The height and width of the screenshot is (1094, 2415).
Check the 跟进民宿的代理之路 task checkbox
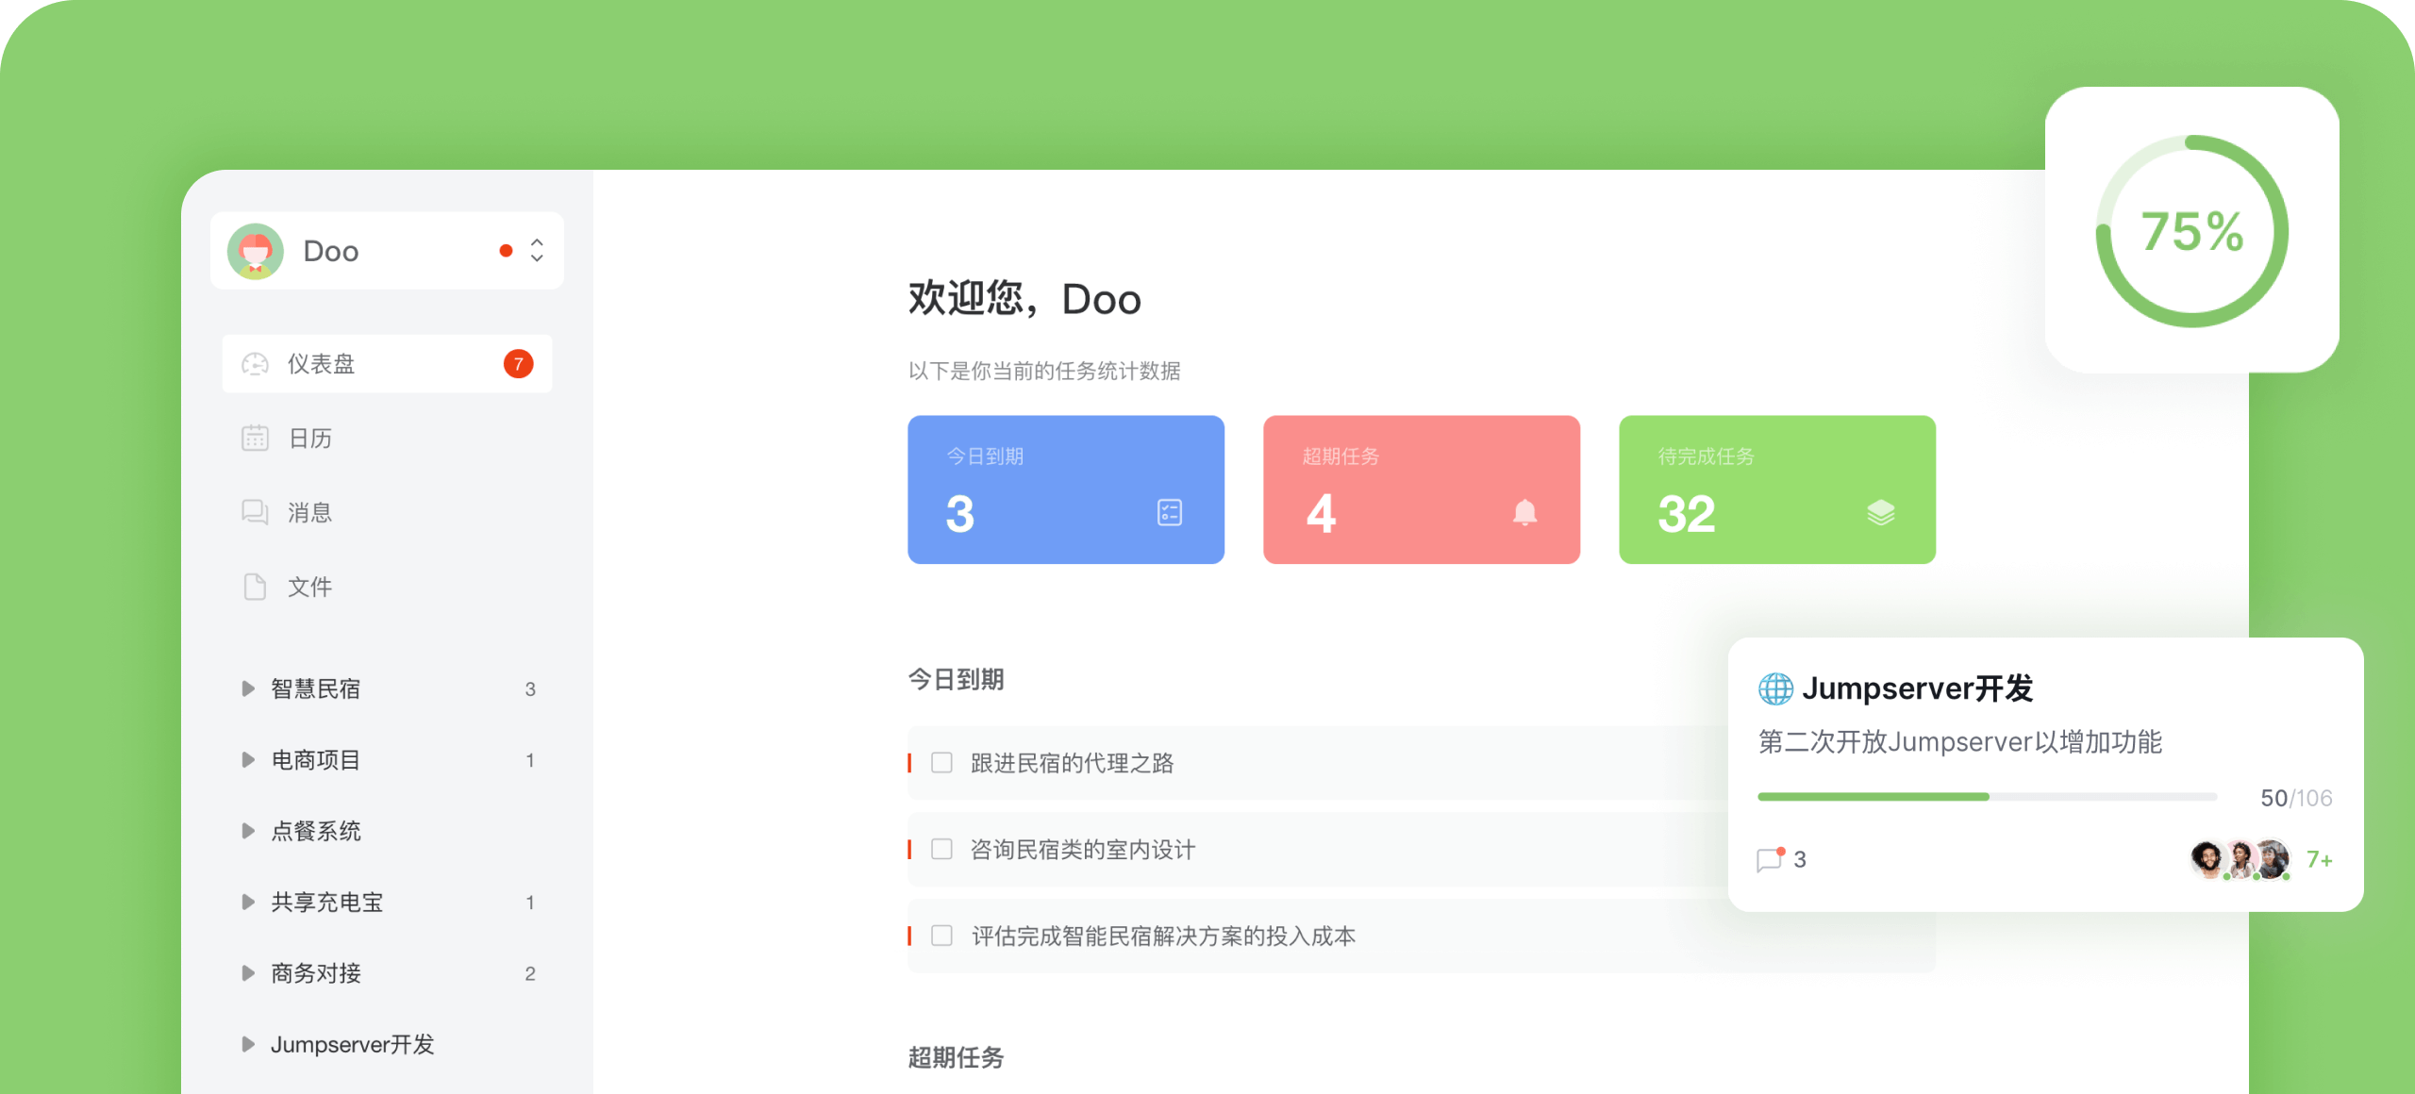pyautogui.click(x=941, y=764)
